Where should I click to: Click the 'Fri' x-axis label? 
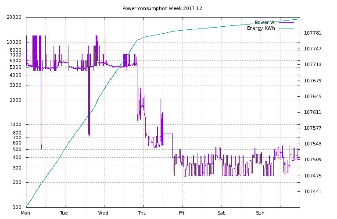click(182, 213)
